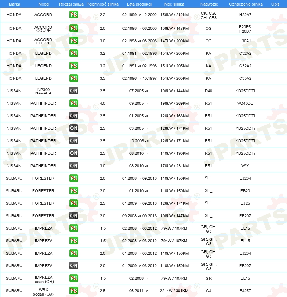This screenshot has width=287, height=297.
Task: Click the production date 07.2005 ->
Action: tap(139, 91)
